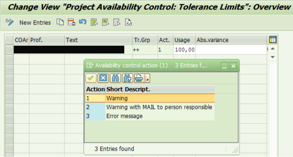This screenshot has height=157, width=293.
Task: Click the popup resize grip at corner
Action: 235,150
